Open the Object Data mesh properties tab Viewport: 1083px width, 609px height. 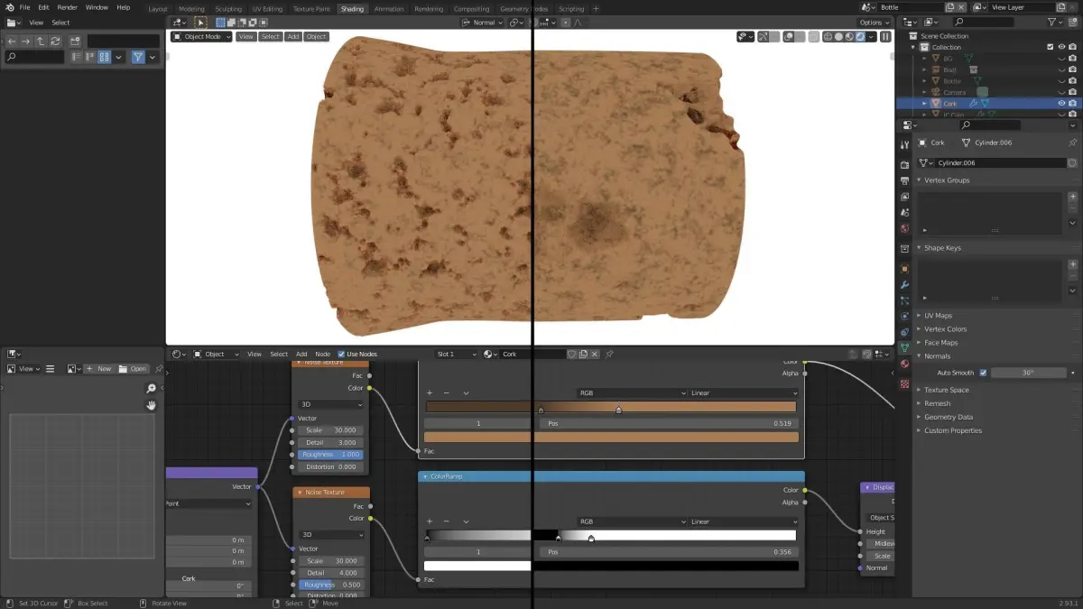pos(904,347)
